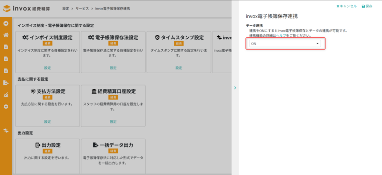The height and width of the screenshot is (175, 382).
Task: Open the document icon directly below the home icon
Action: click(6, 47)
